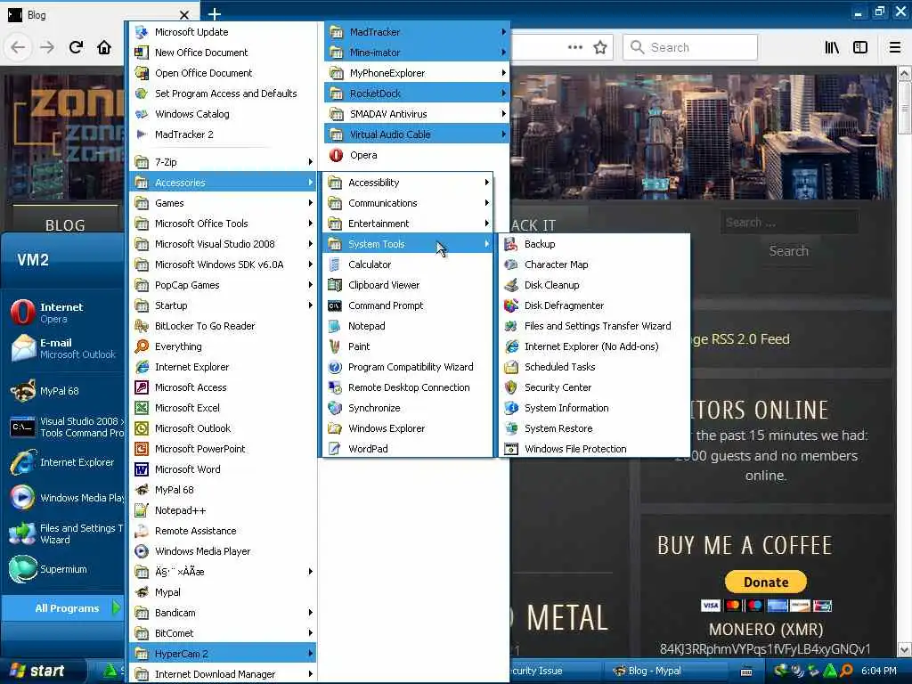Launch Windows Explorer from Accessories
Image resolution: width=912 pixels, height=684 pixels.
[407, 428]
